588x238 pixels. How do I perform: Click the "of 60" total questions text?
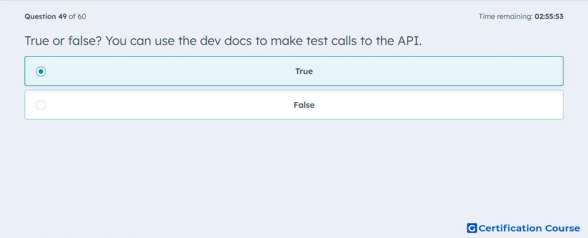pyautogui.click(x=78, y=16)
